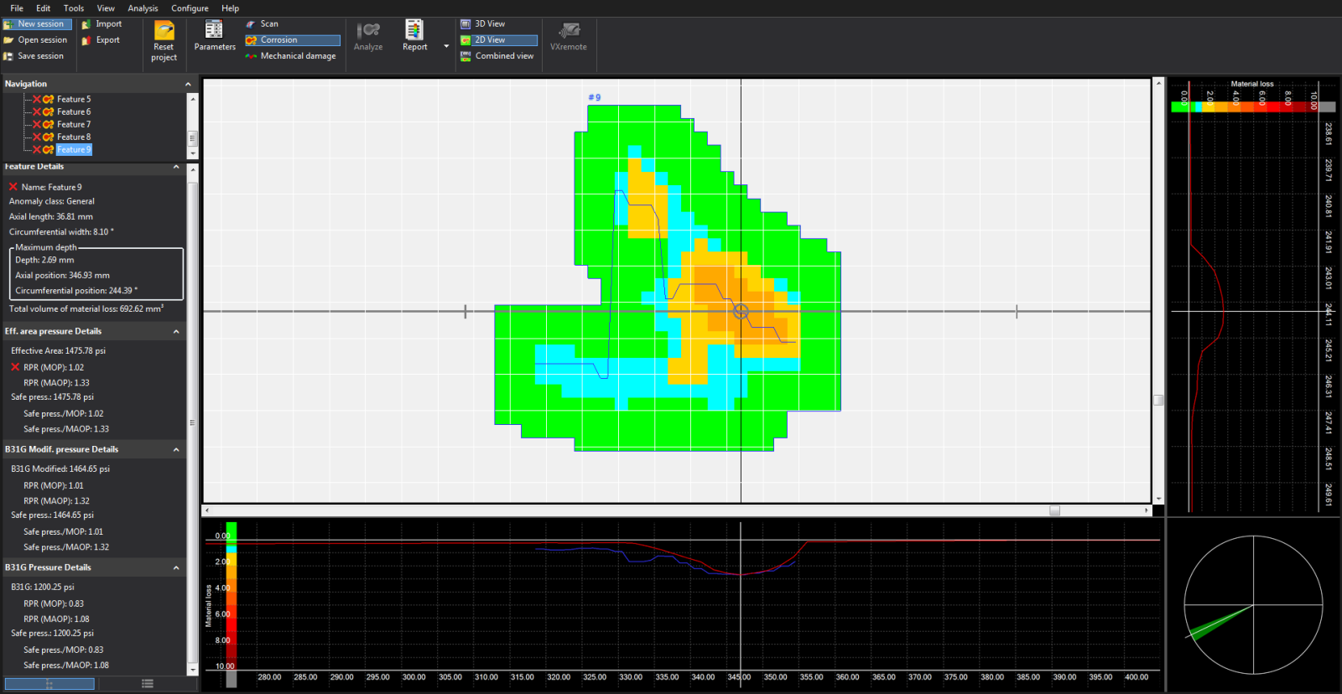Click the Open session folder icon
The image size is (1342, 694).
point(8,40)
